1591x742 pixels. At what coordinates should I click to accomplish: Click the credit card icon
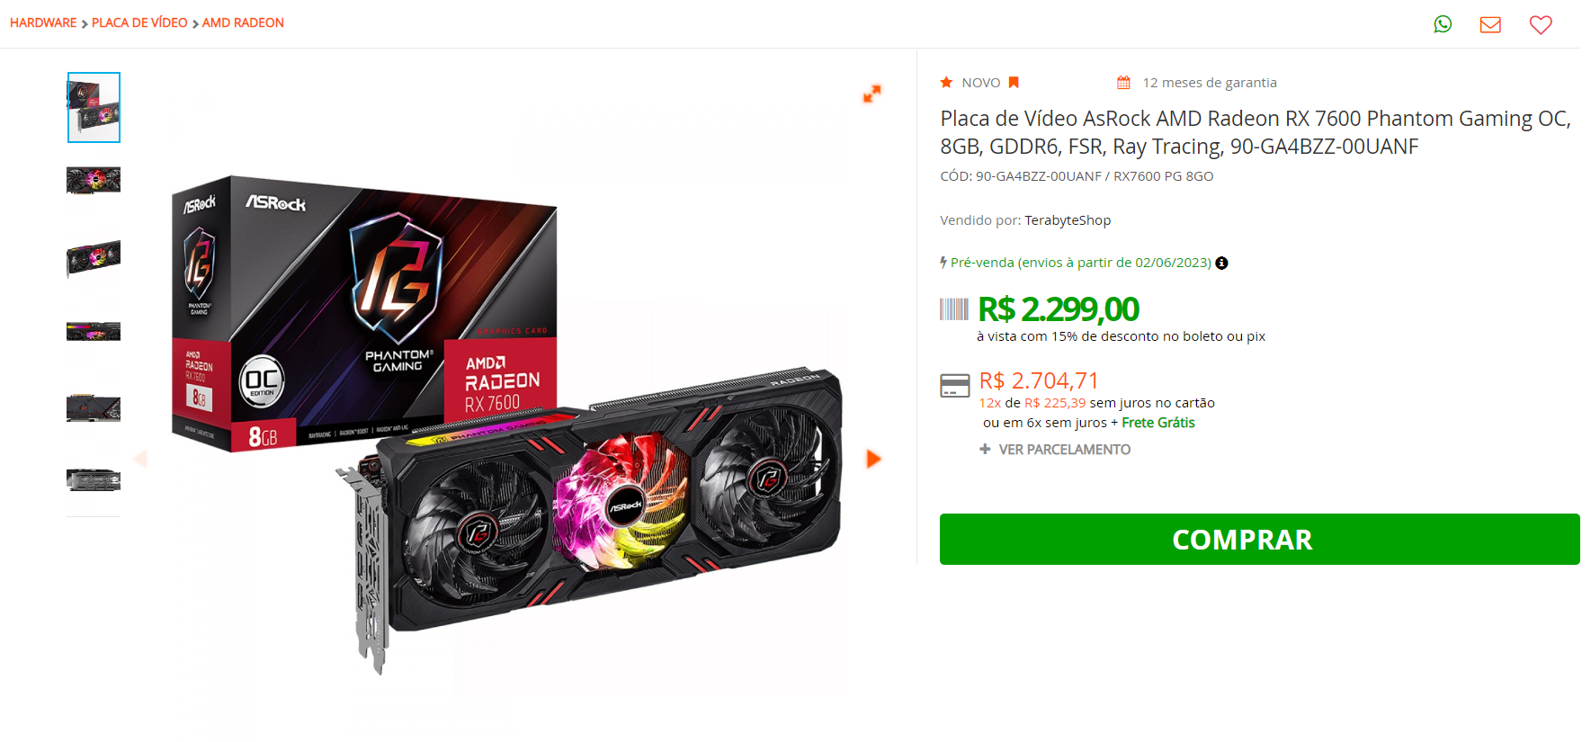point(954,386)
